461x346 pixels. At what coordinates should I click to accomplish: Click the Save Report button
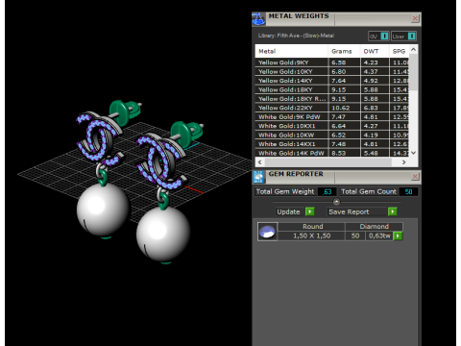click(357, 211)
